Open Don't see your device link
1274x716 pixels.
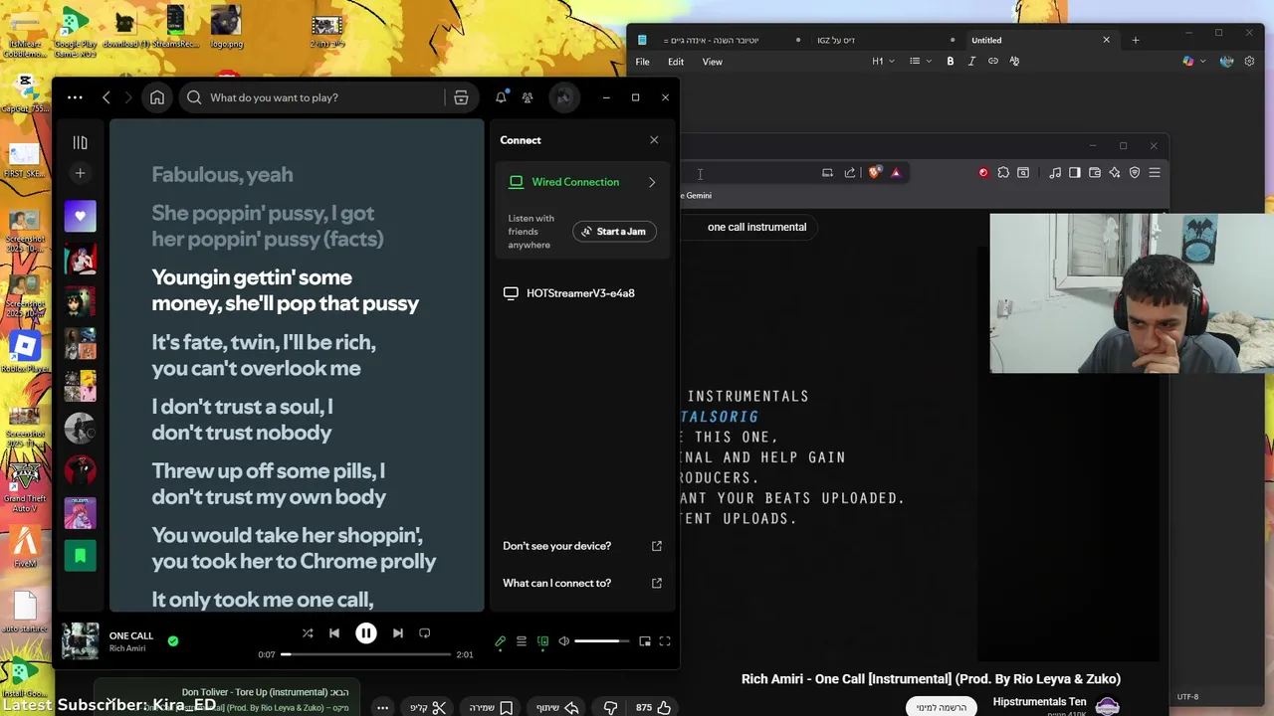582,546
